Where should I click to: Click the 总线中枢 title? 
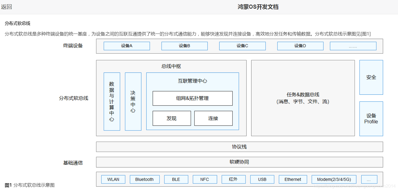[171, 66]
